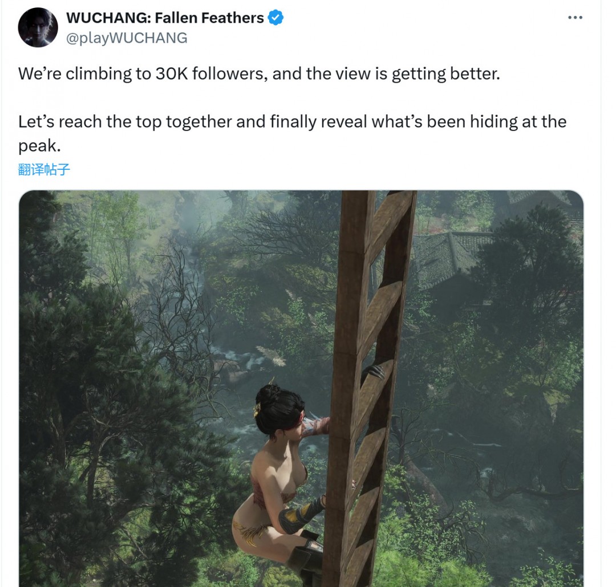
Task: Open the WUCHANG profile avatar picture
Action: coord(38,27)
